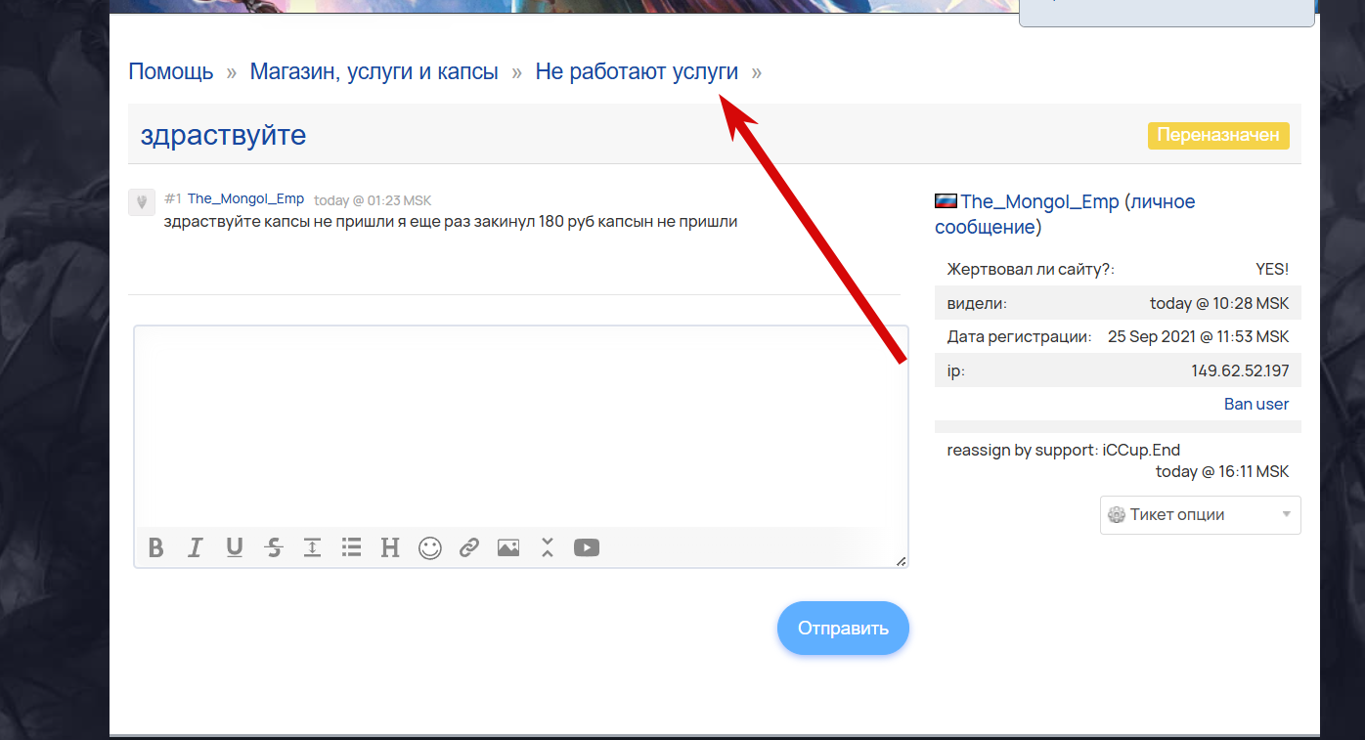Open the Магазин, услуги и капсы breadcrumb

pos(374,71)
